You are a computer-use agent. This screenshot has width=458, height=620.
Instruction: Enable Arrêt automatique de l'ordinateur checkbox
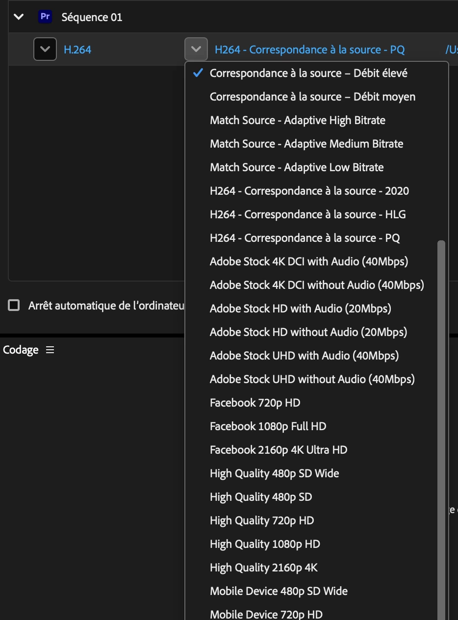14,306
